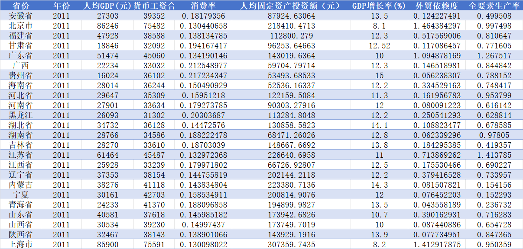Select the 省份 header cell
This screenshot has height=249, width=523.
[21, 6]
